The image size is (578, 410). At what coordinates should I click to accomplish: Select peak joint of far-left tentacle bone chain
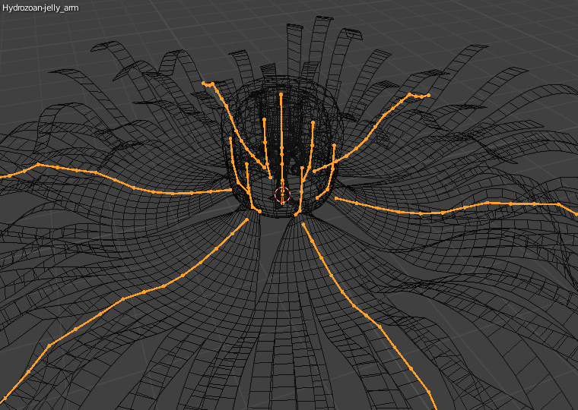click(38, 165)
